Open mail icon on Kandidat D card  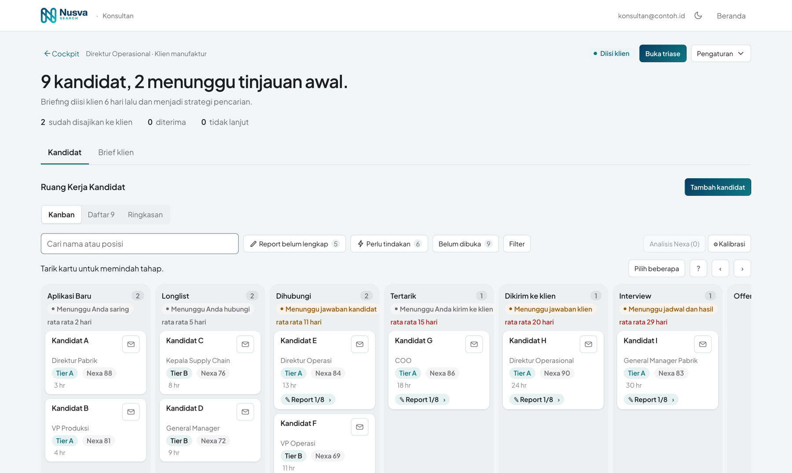[246, 412]
